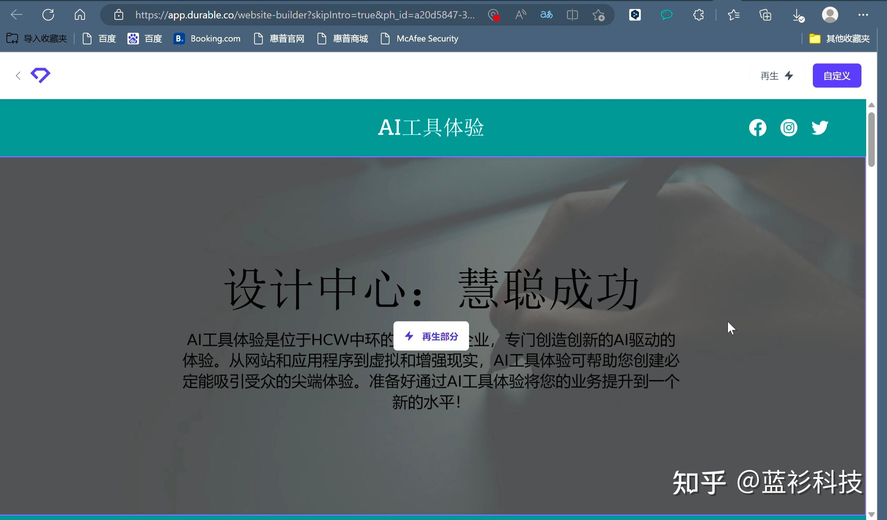Image resolution: width=887 pixels, height=520 pixels.
Task: Click the purple 自定义 button
Action: pyautogui.click(x=837, y=76)
